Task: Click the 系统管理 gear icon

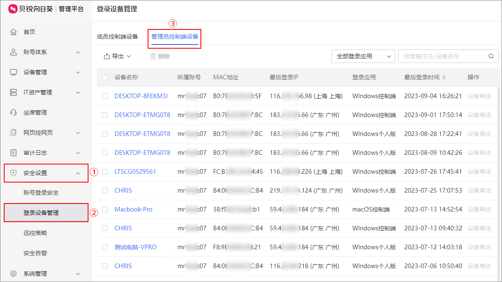Action: [13, 274]
